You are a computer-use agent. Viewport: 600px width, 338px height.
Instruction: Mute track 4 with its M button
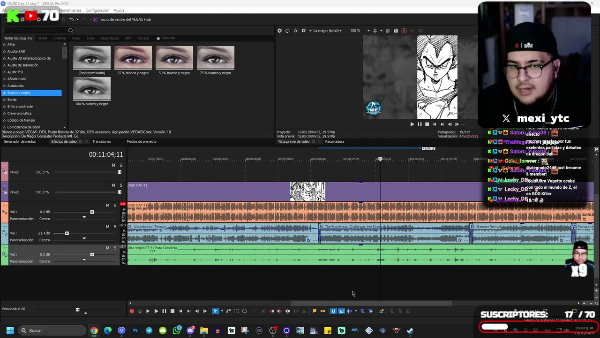click(x=113, y=165)
